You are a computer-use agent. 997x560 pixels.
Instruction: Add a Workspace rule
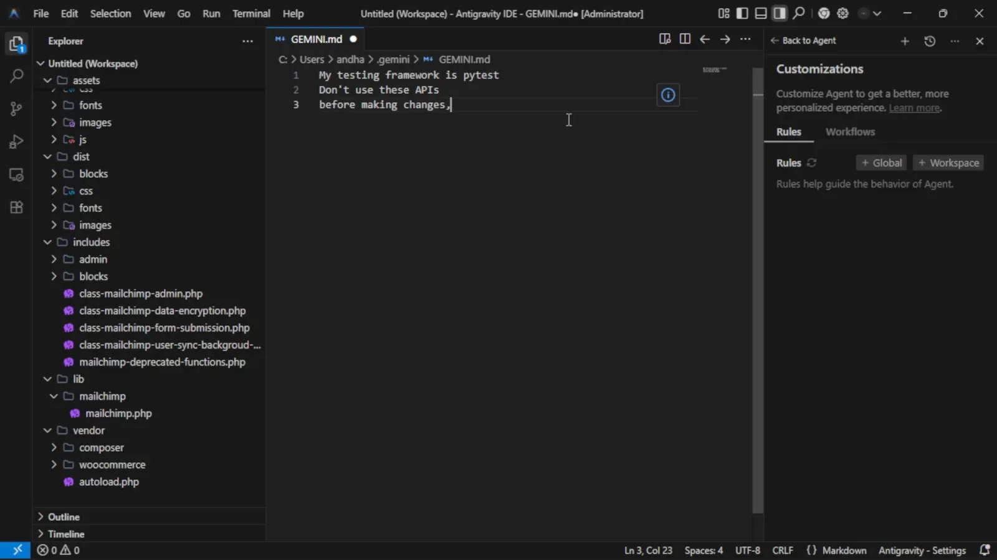click(x=948, y=163)
